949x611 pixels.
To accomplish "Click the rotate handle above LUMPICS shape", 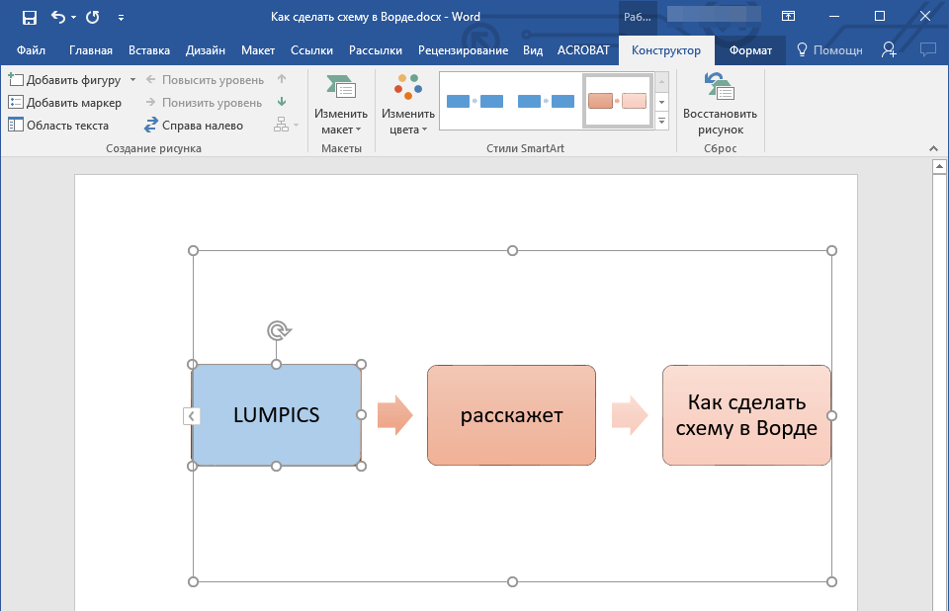I will point(277,330).
